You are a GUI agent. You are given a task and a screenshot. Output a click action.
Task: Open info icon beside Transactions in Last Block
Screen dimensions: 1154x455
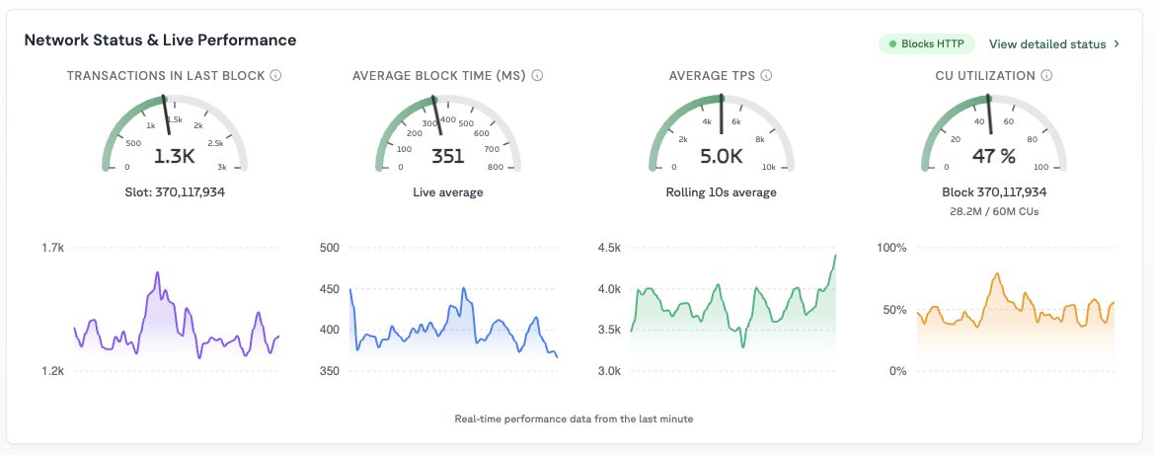coord(276,75)
